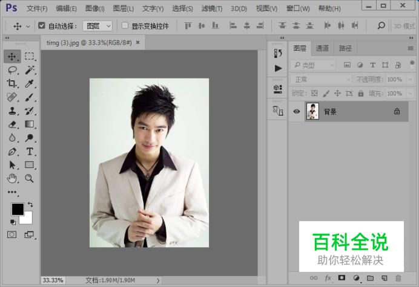Viewport: 419px width, 287px height.
Task: Switch to the 通道 tab
Action: click(x=322, y=48)
